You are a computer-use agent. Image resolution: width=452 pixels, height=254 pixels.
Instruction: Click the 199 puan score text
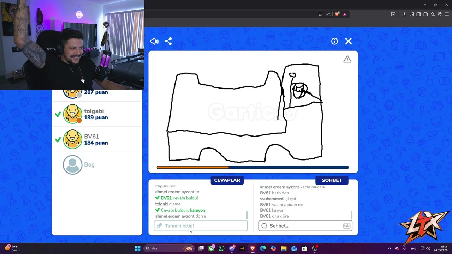(96, 117)
